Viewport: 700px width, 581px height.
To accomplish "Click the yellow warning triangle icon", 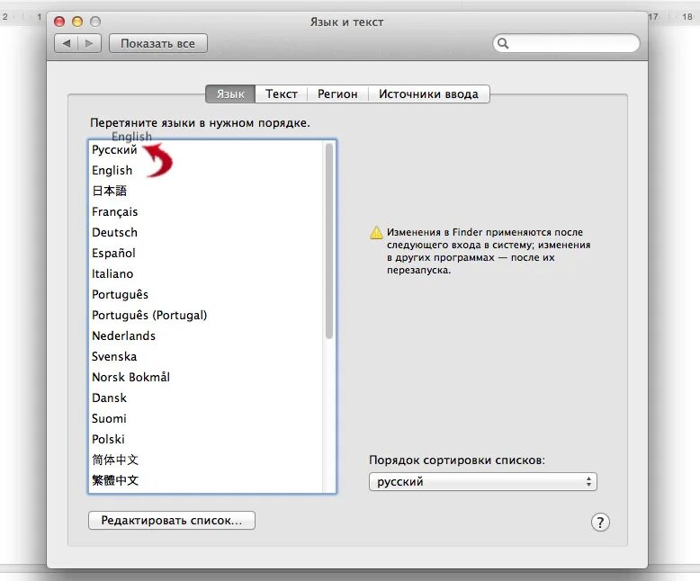I will (x=376, y=232).
